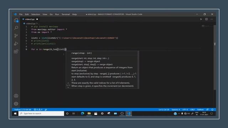Change file encoding UTF-8

click(185, 110)
